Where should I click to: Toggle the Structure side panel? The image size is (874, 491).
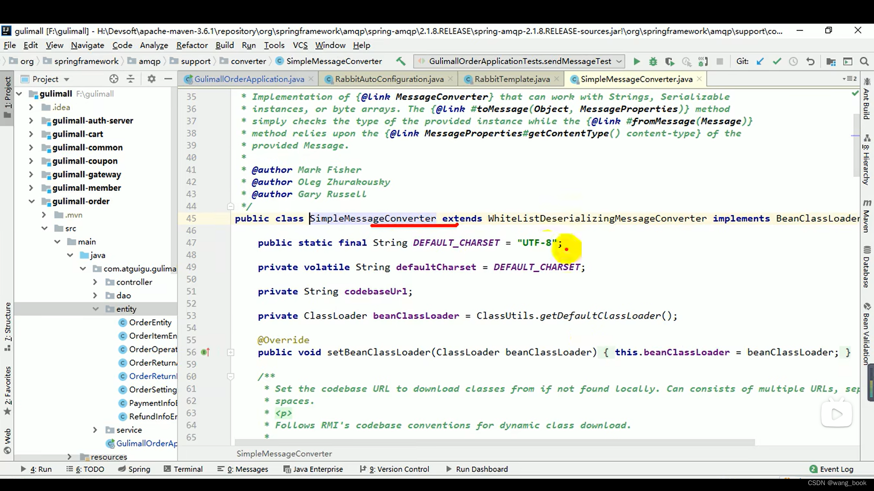pos(7,326)
